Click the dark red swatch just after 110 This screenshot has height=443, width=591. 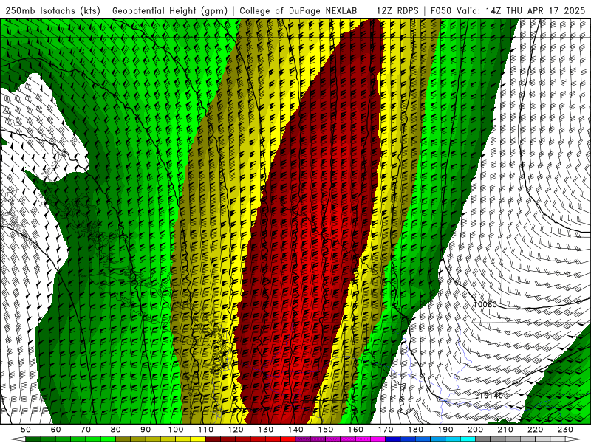(213, 439)
